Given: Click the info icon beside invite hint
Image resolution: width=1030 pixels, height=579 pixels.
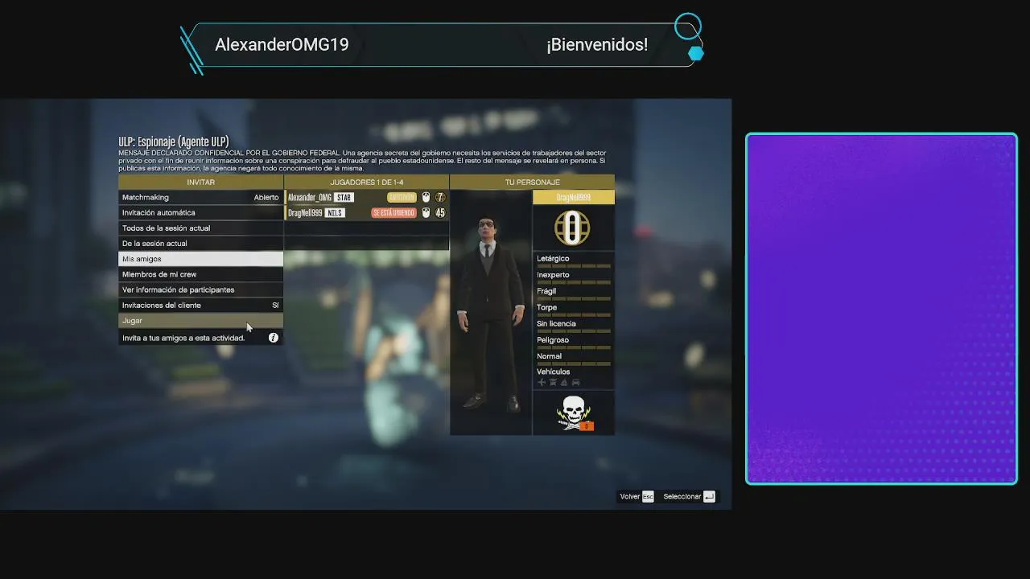Looking at the screenshot, I should pyautogui.click(x=274, y=338).
